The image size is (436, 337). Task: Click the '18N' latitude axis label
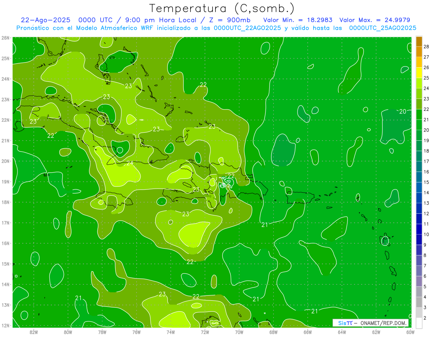[x=5, y=202]
